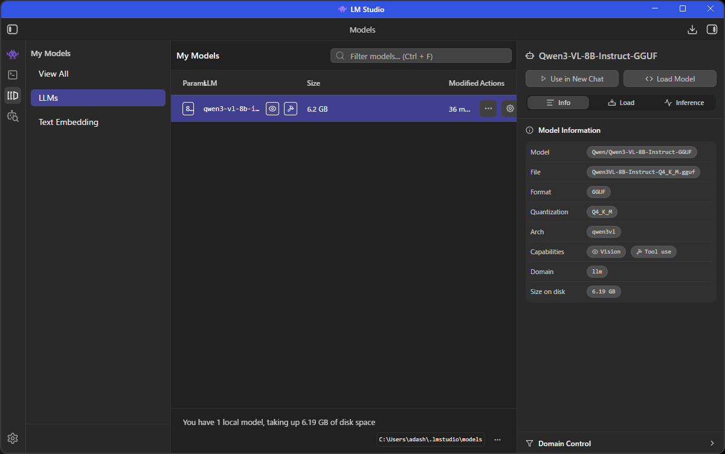Open three-dot actions menu for qwen3-vl model
The width and height of the screenshot is (725, 454).
(x=488, y=109)
